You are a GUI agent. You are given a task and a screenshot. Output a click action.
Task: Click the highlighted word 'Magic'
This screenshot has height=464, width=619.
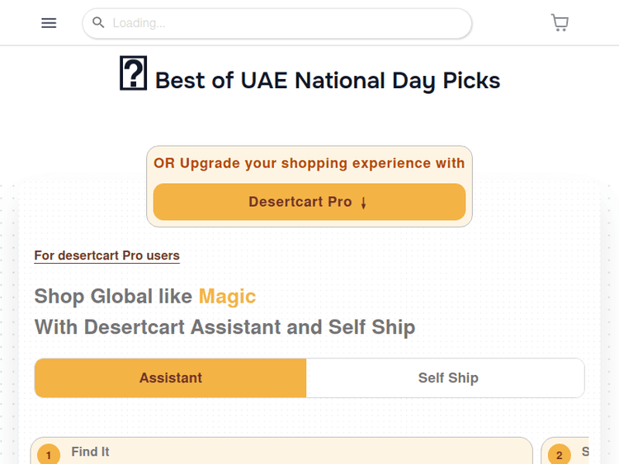pyautogui.click(x=227, y=297)
